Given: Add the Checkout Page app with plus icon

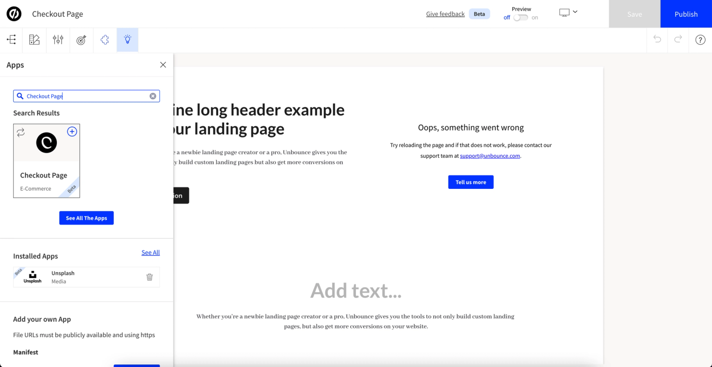Looking at the screenshot, I should point(72,131).
